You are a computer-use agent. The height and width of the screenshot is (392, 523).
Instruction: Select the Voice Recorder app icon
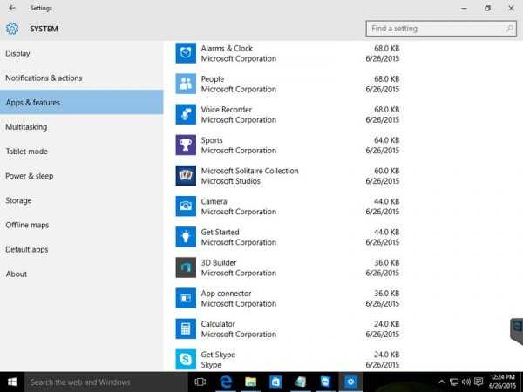(x=186, y=115)
